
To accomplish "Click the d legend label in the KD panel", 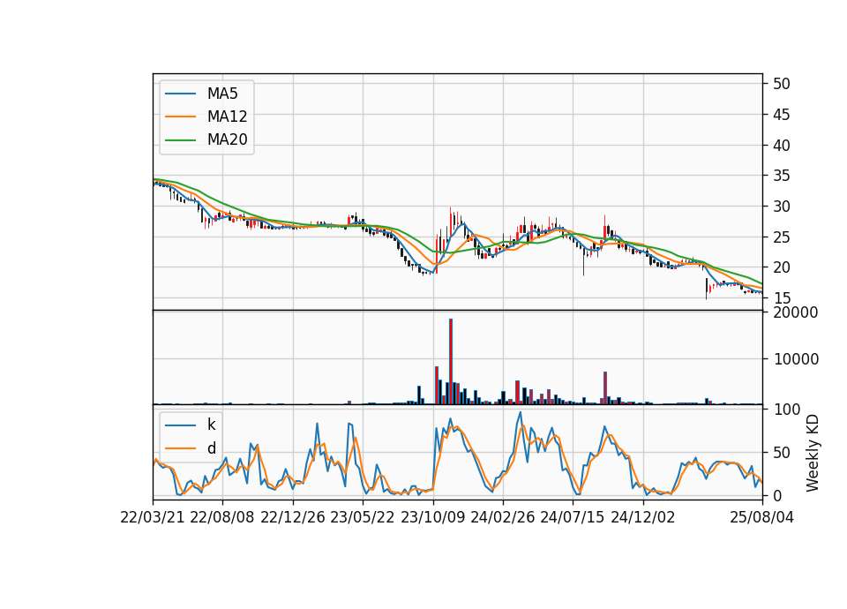I will pos(211,448).
